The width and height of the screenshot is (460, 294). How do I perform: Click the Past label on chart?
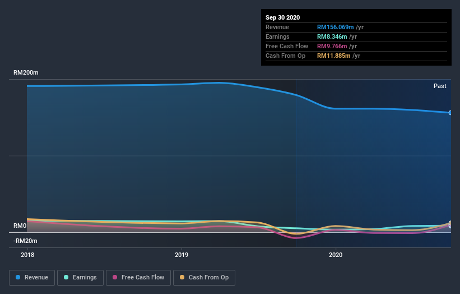click(440, 86)
